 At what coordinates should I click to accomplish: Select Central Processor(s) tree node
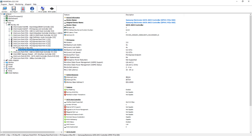(15, 16)
